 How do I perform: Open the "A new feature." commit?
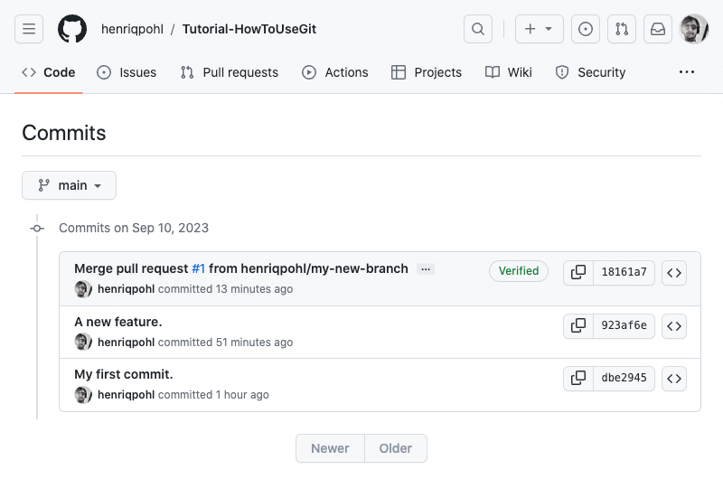tap(118, 322)
